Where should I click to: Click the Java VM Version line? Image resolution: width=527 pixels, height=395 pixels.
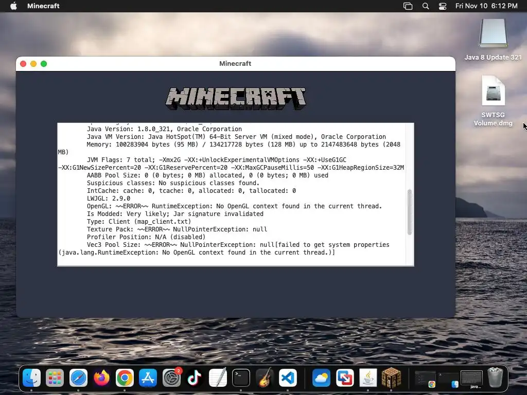(x=236, y=137)
